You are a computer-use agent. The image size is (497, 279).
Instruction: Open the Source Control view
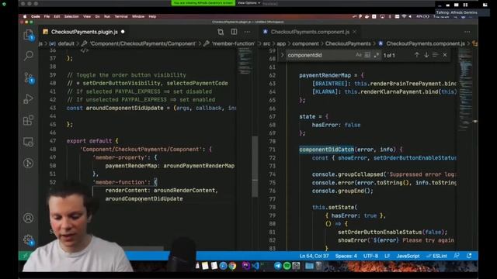click(29, 77)
